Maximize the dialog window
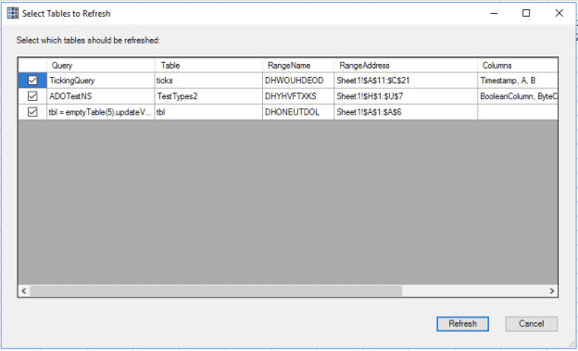This screenshot has height=351, width=578. click(x=526, y=13)
